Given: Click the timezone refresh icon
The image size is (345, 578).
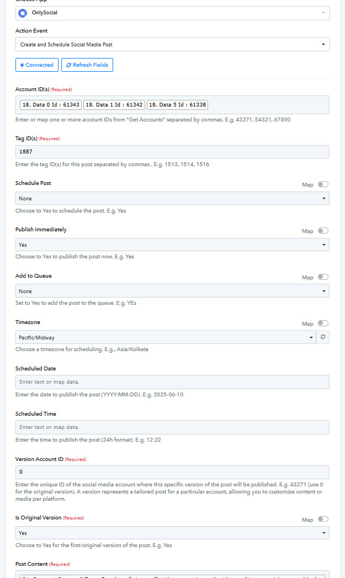Looking at the screenshot, I should 323,337.
